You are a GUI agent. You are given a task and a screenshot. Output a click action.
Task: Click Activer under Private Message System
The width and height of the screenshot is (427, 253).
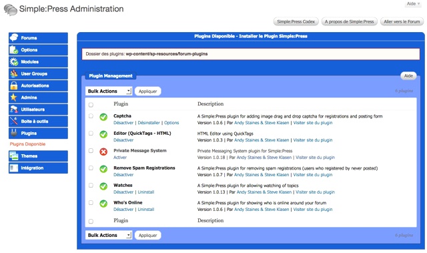(x=120, y=158)
